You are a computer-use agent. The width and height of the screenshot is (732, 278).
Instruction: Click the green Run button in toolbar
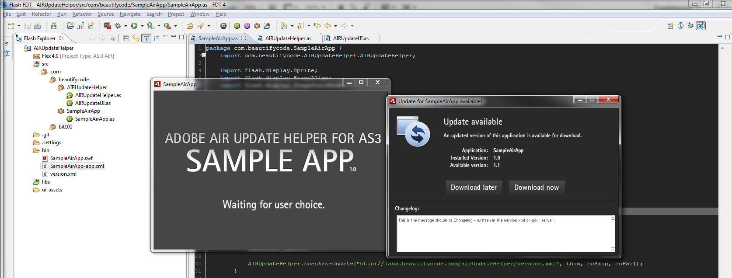tap(134, 26)
